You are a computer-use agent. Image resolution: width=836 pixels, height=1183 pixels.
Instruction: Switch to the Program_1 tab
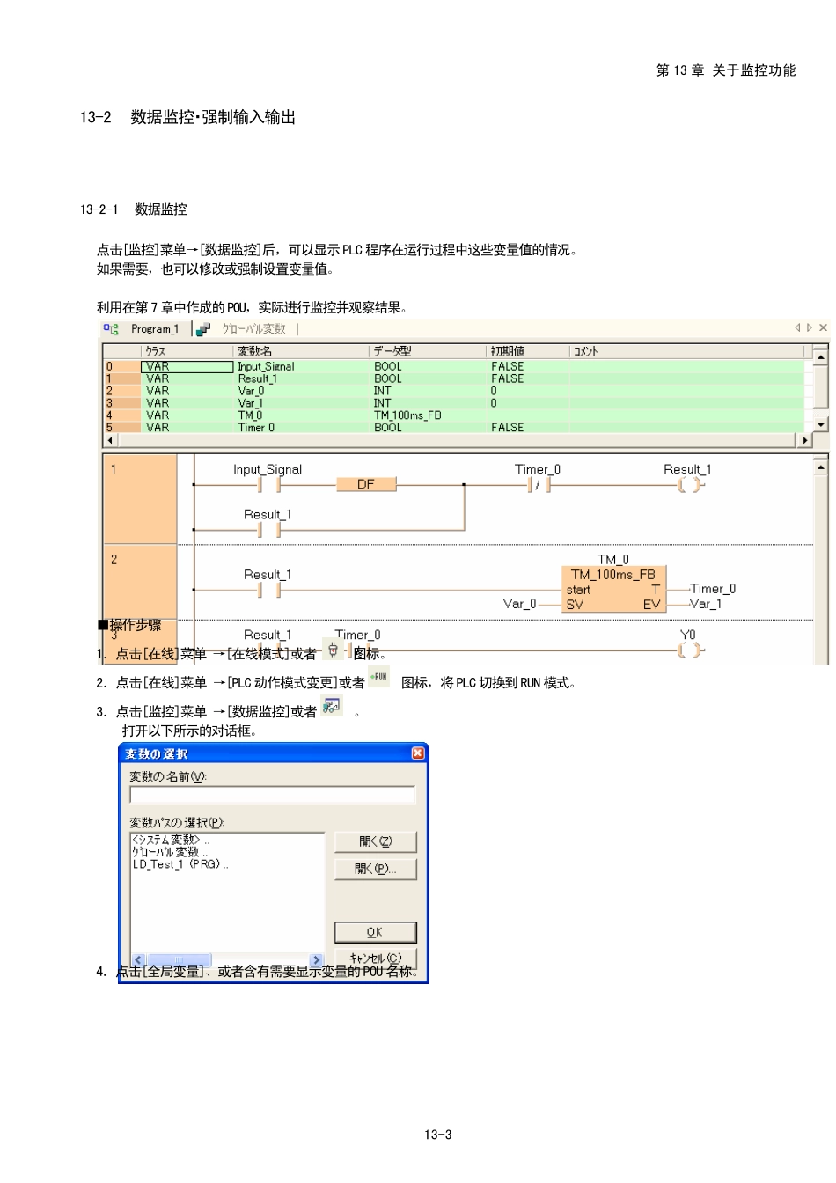coord(155,329)
